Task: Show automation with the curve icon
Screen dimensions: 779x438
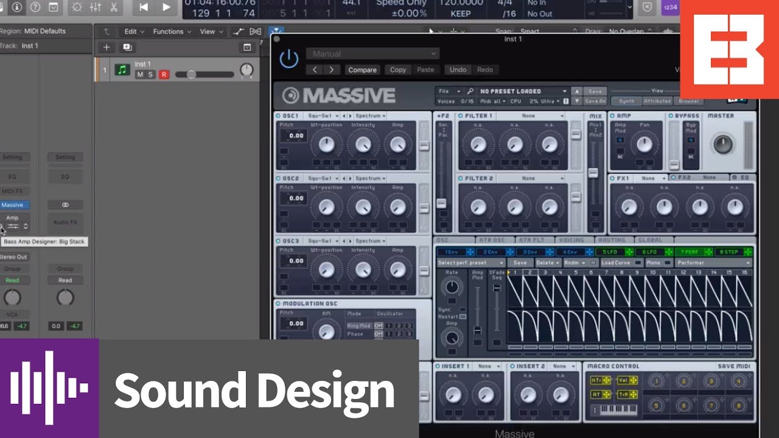Action: click(x=239, y=32)
